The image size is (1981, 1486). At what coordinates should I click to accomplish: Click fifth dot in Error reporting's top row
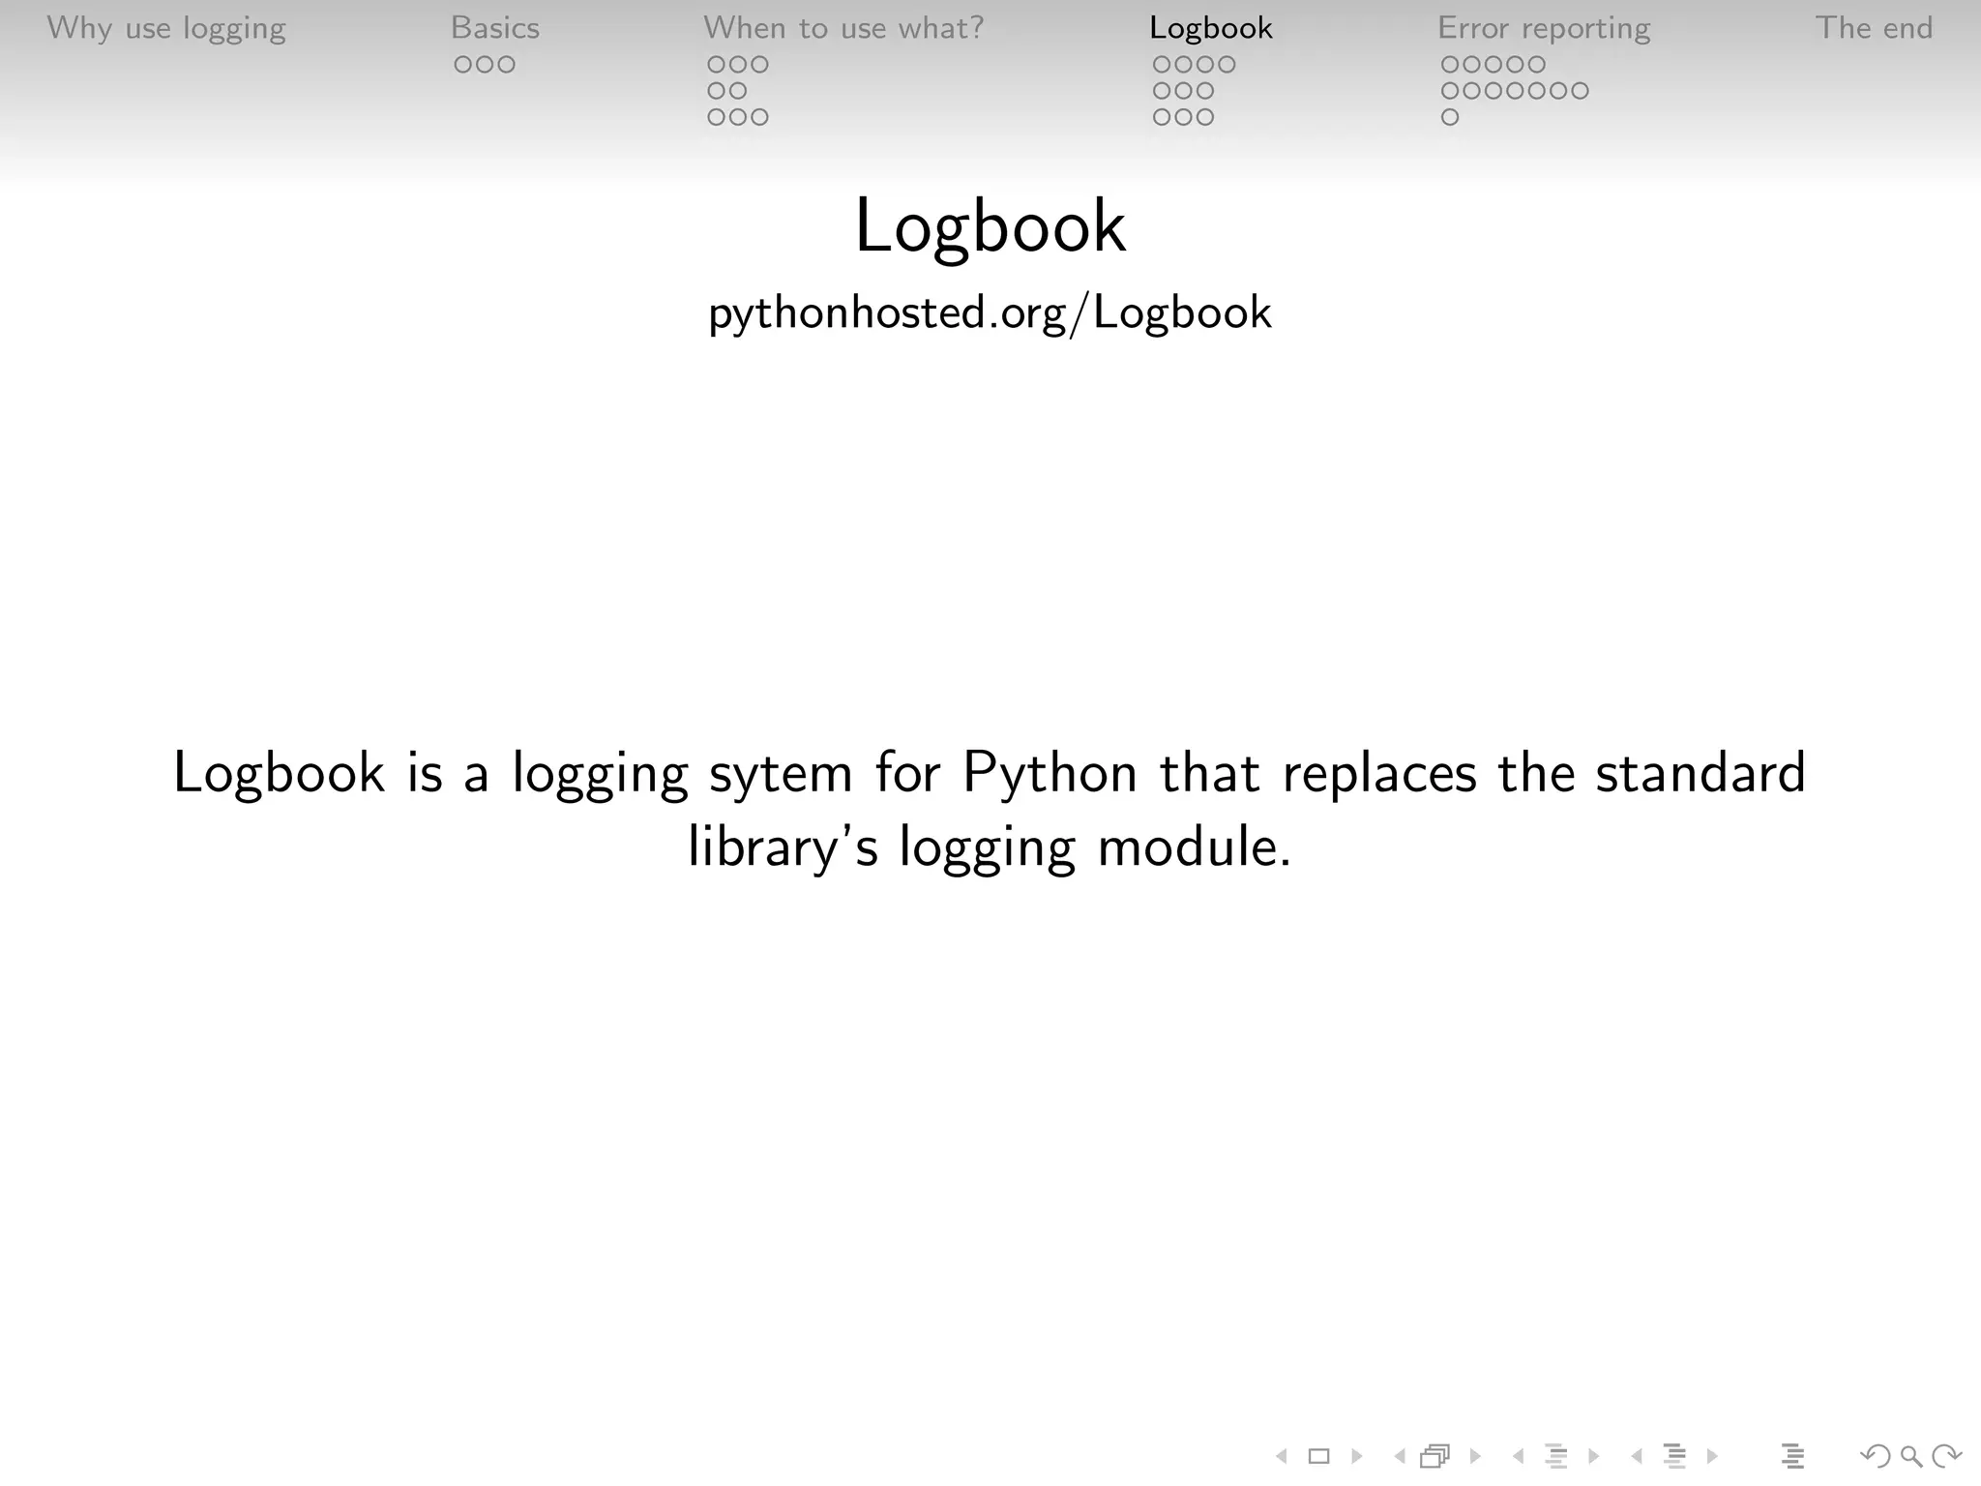point(1536,65)
